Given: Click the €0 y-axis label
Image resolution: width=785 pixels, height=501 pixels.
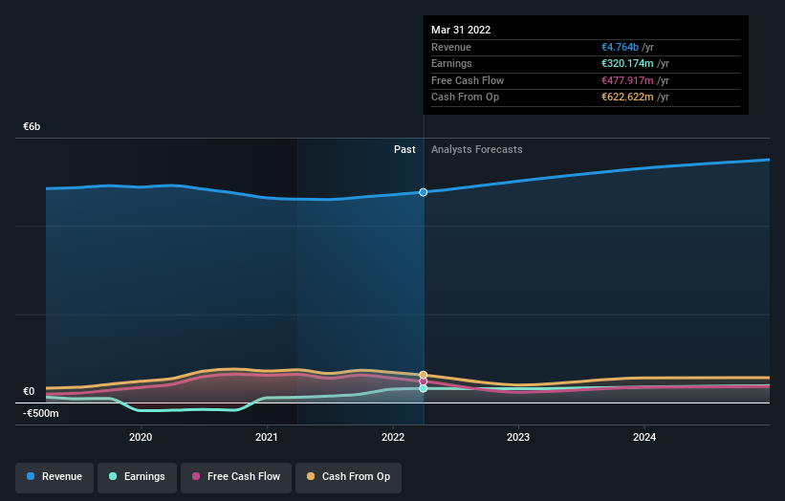Looking at the screenshot, I should coord(29,391).
